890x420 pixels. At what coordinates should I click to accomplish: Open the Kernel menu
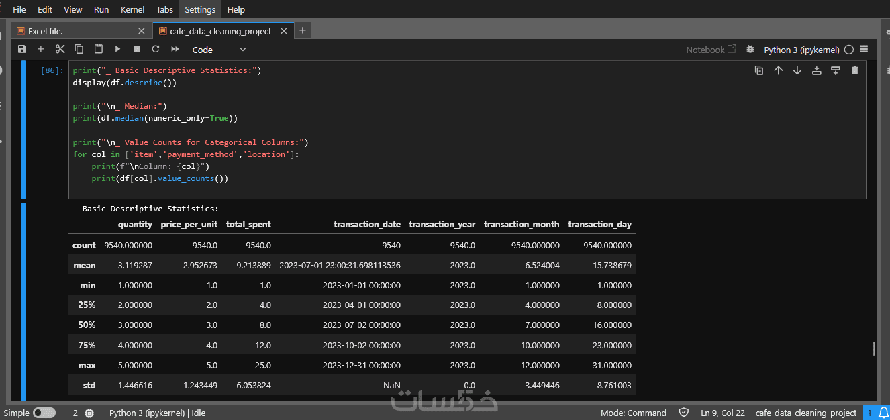click(132, 9)
